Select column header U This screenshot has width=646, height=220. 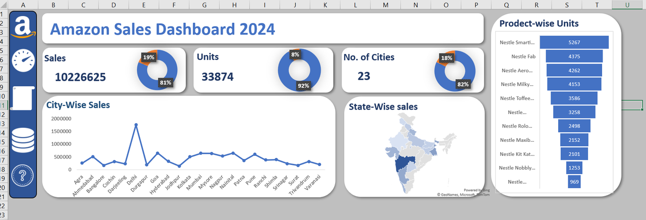(x=627, y=4)
